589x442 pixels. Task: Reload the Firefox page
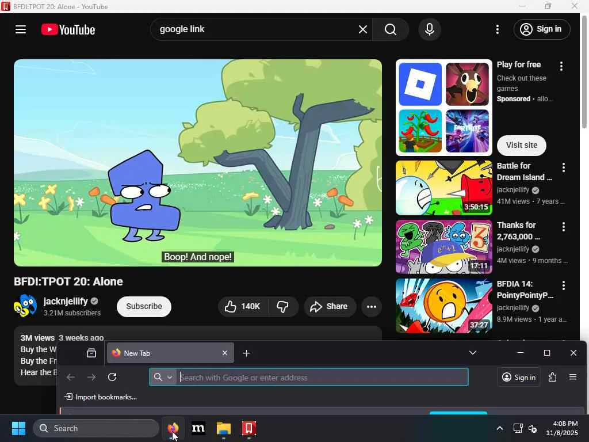click(112, 377)
